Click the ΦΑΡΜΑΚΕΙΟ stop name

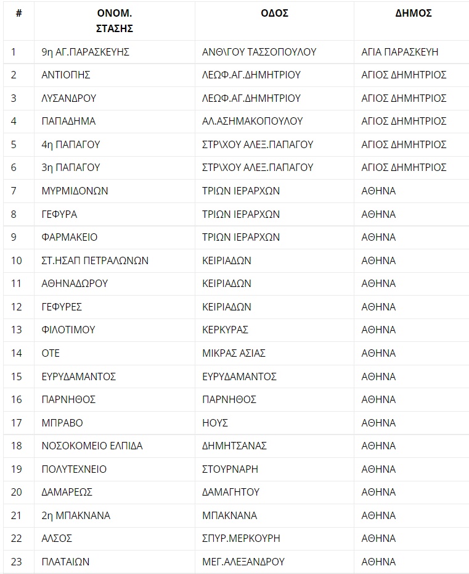[70, 237]
